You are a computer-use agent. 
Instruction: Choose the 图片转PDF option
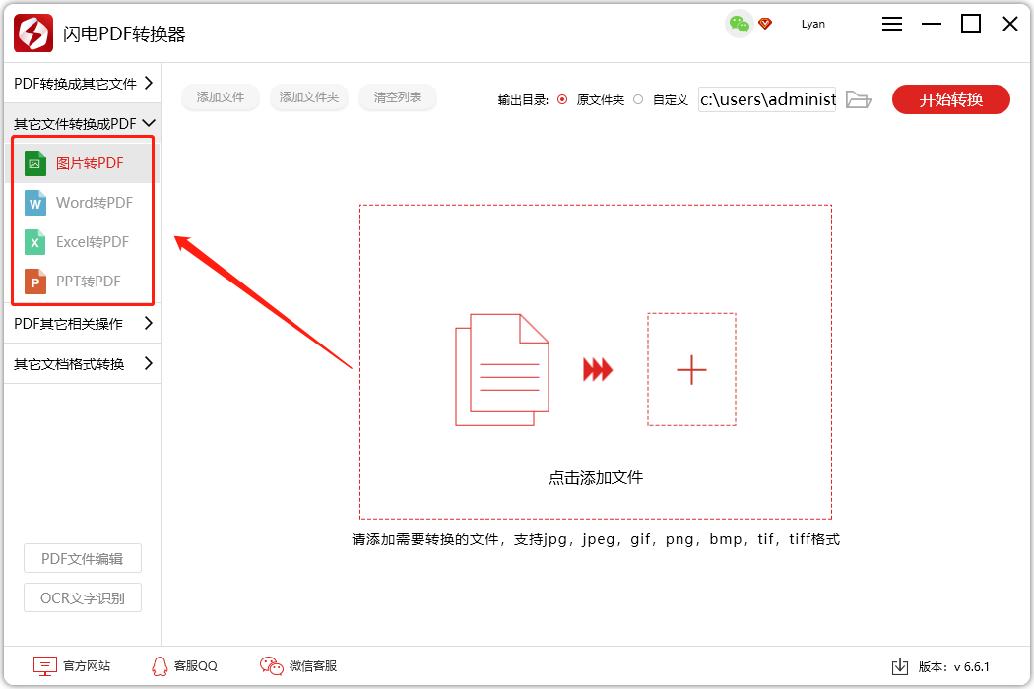89,163
